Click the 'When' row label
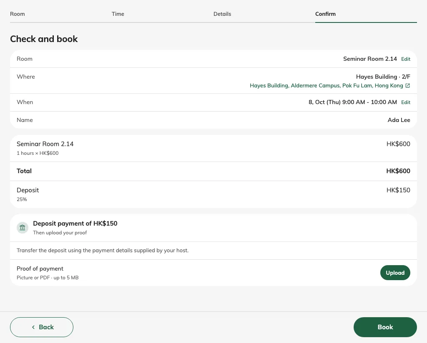Screen dimensions: 427x343 [x=25, y=102]
